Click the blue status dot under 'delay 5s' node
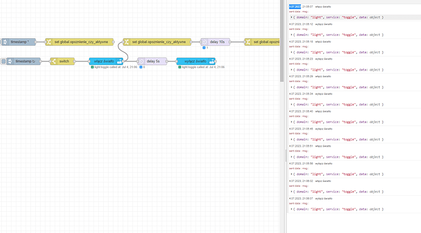This screenshot has height=233, width=421. [141, 67]
